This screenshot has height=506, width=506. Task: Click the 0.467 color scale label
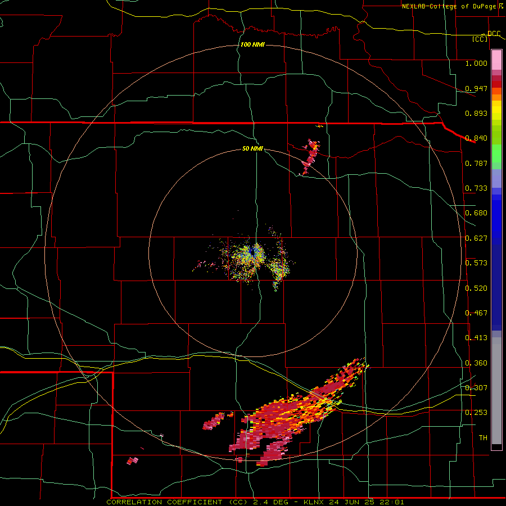click(x=476, y=313)
